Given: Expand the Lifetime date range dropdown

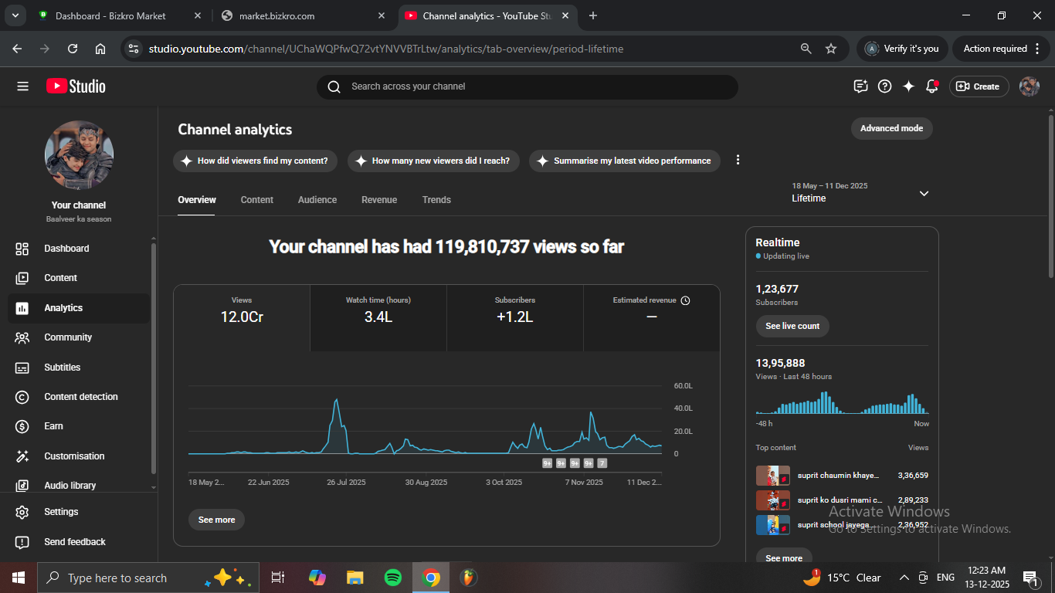Looking at the screenshot, I should point(924,193).
